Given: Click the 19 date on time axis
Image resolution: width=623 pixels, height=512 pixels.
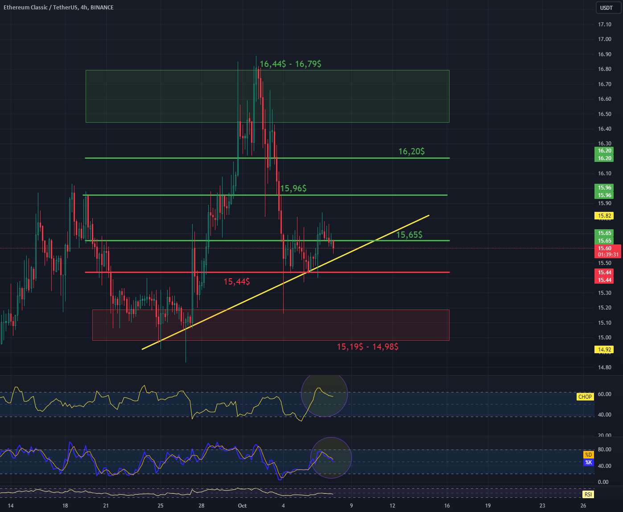Looking at the screenshot, I should [488, 506].
